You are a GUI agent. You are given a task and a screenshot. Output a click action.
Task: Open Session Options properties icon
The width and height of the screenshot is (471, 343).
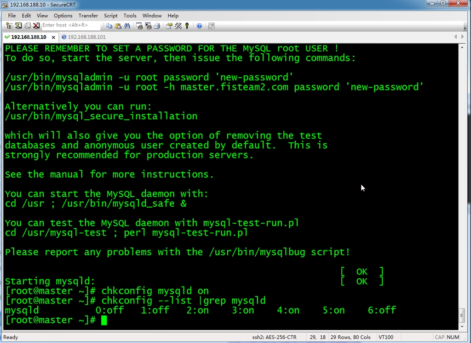[x=169, y=26]
